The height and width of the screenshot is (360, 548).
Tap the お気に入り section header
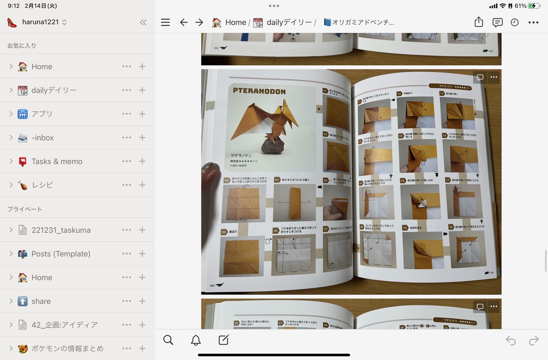pyautogui.click(x=22, y=46)
